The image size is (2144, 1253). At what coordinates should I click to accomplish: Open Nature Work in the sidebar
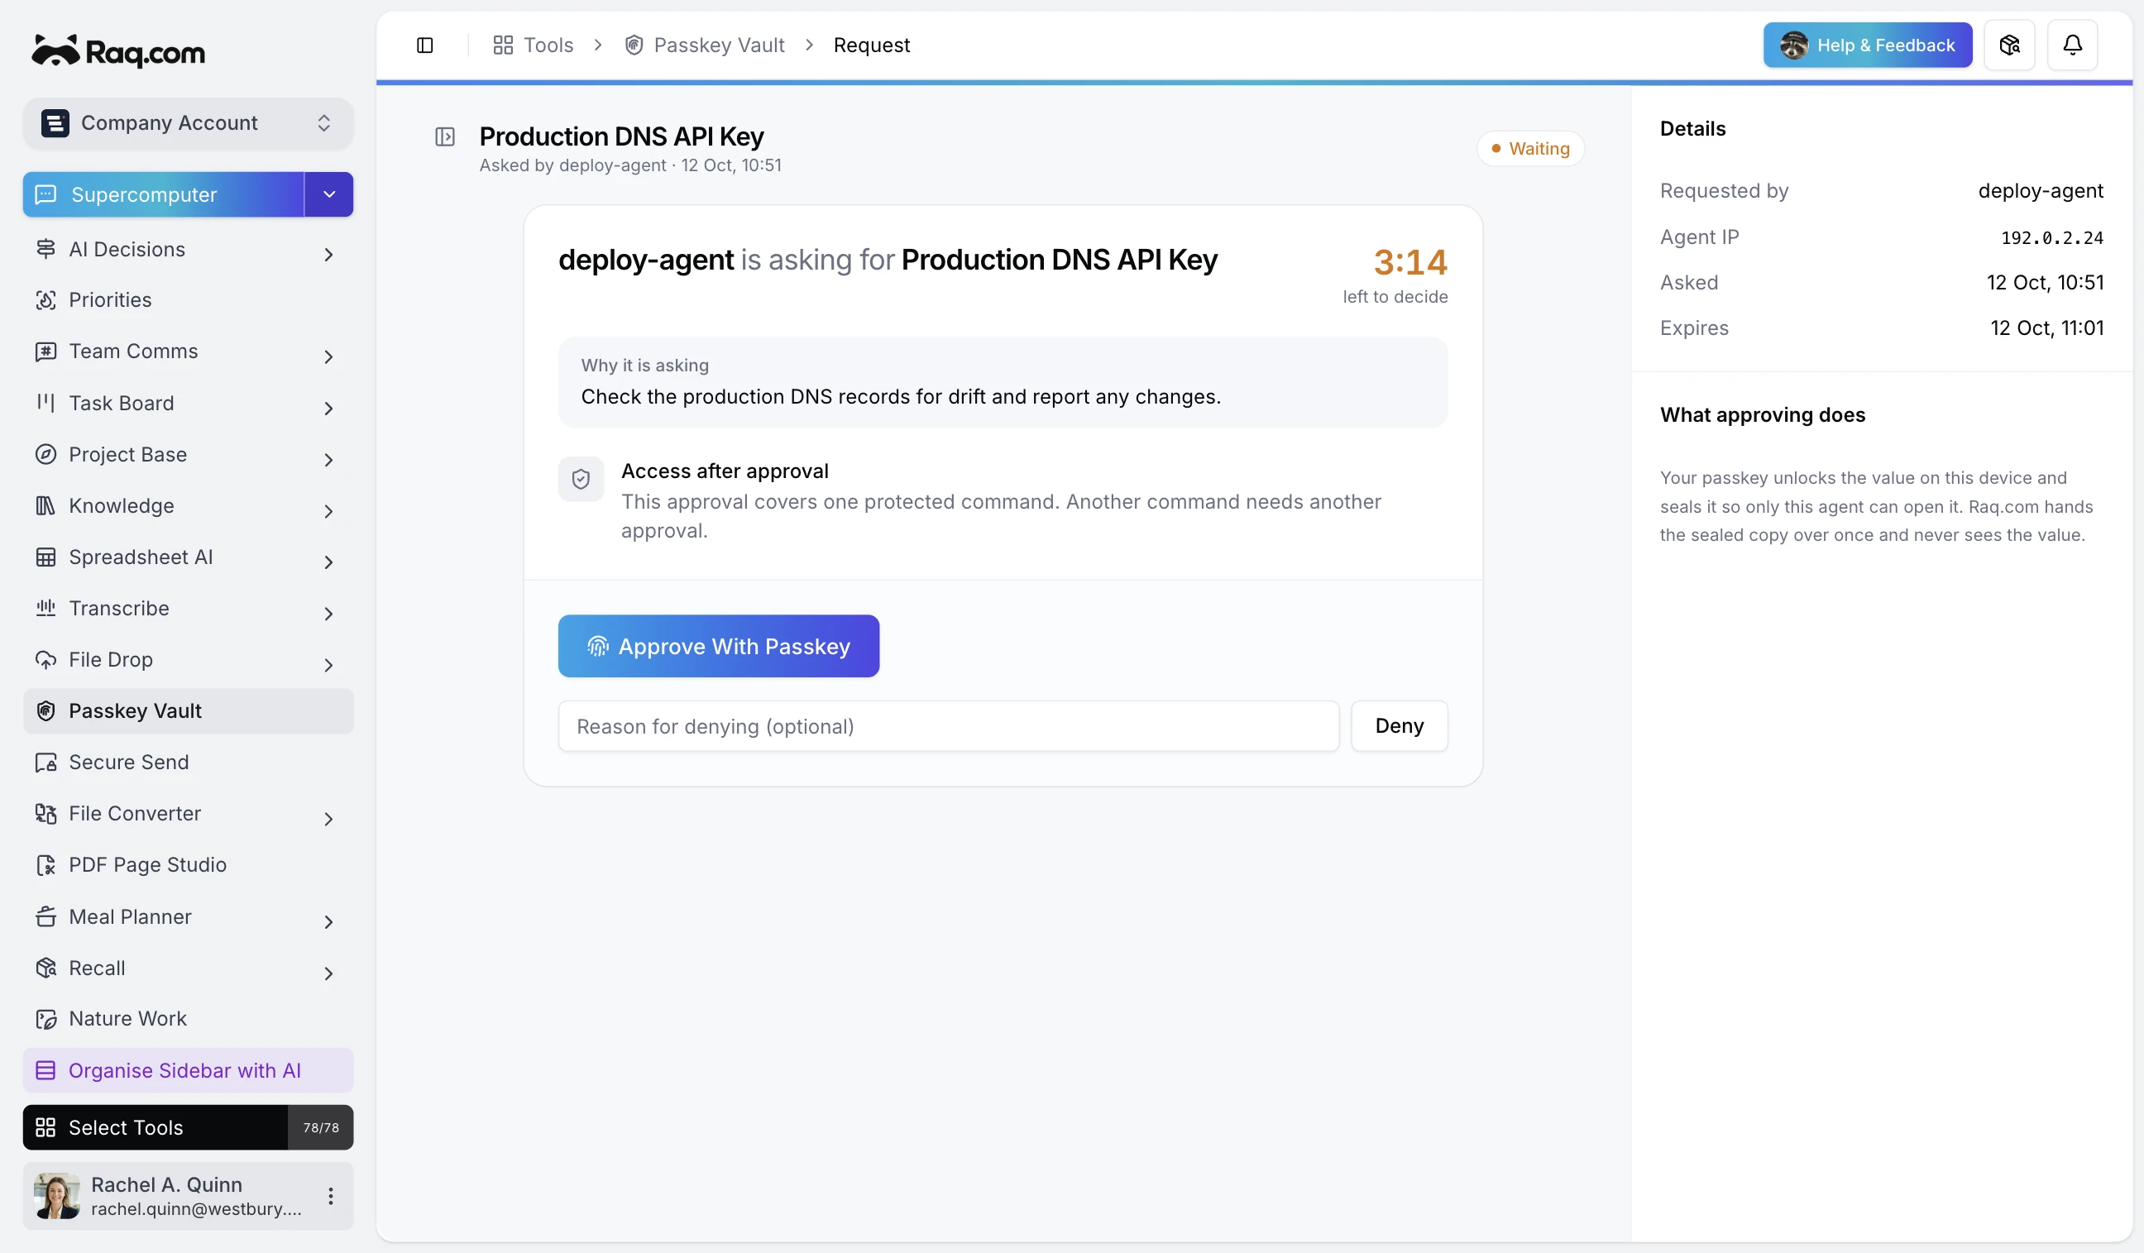[188, 1019]
